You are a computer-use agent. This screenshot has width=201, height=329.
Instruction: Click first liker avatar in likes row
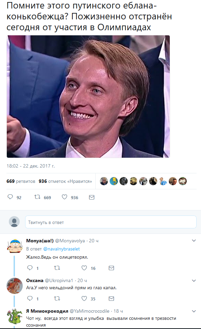pos(104,181)
